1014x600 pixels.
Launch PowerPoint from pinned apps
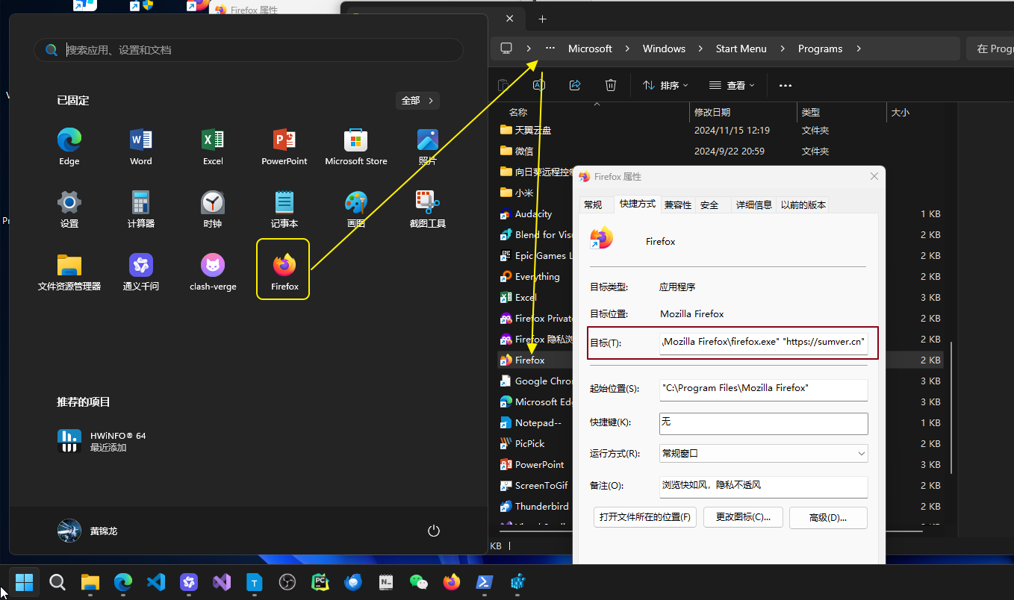(284, 147)
